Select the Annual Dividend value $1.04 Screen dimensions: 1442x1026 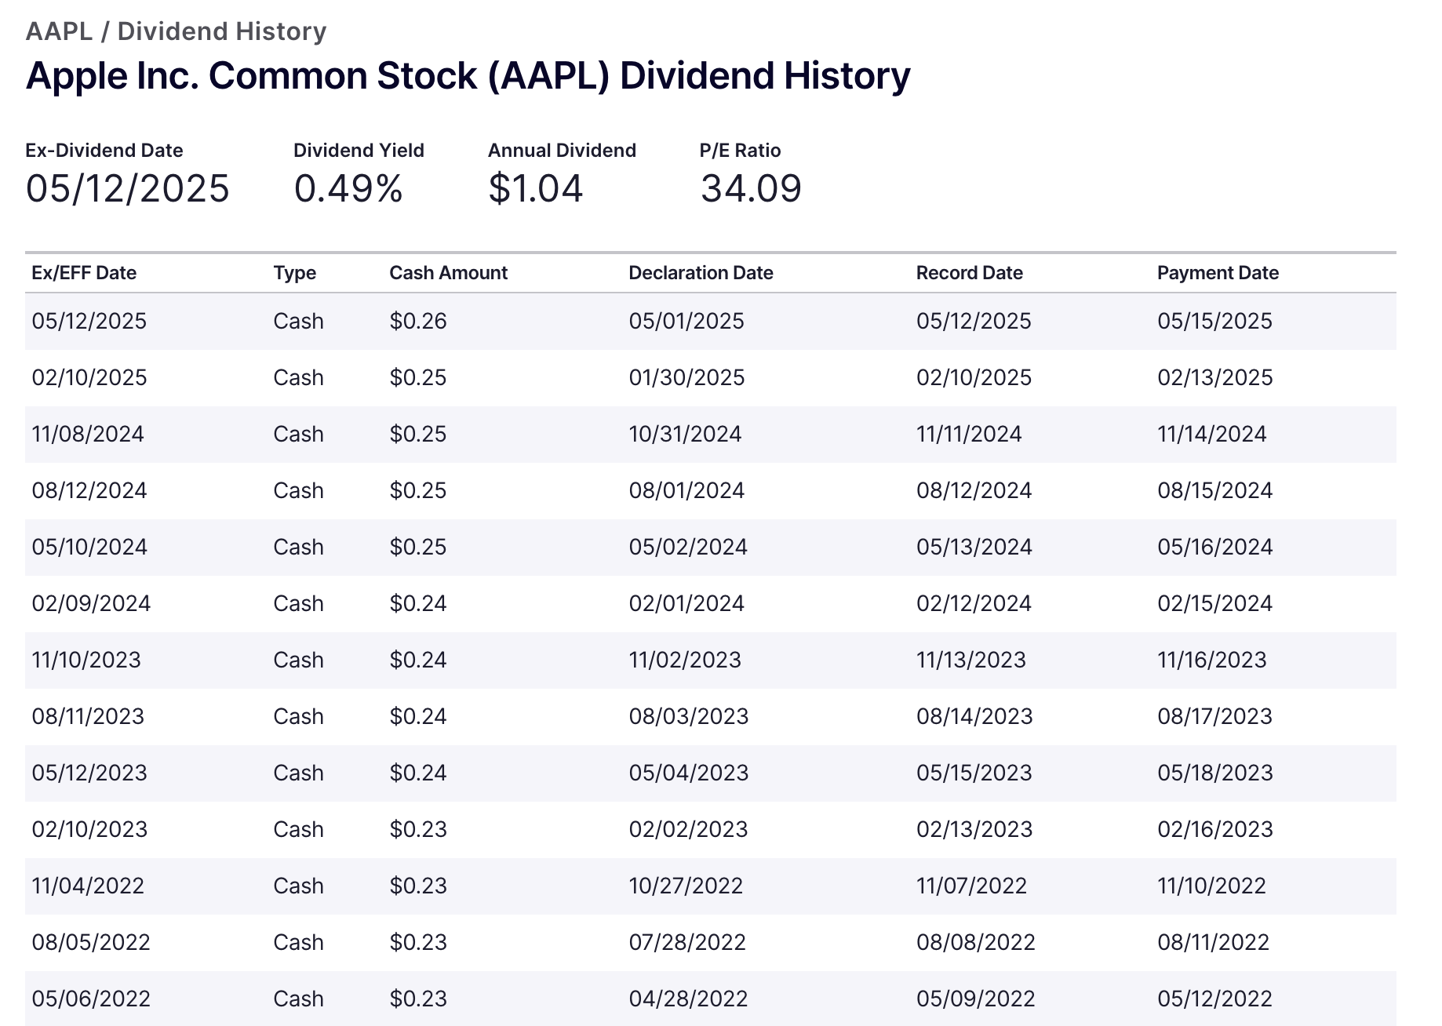pyautogui.click(x=536, y=188)
